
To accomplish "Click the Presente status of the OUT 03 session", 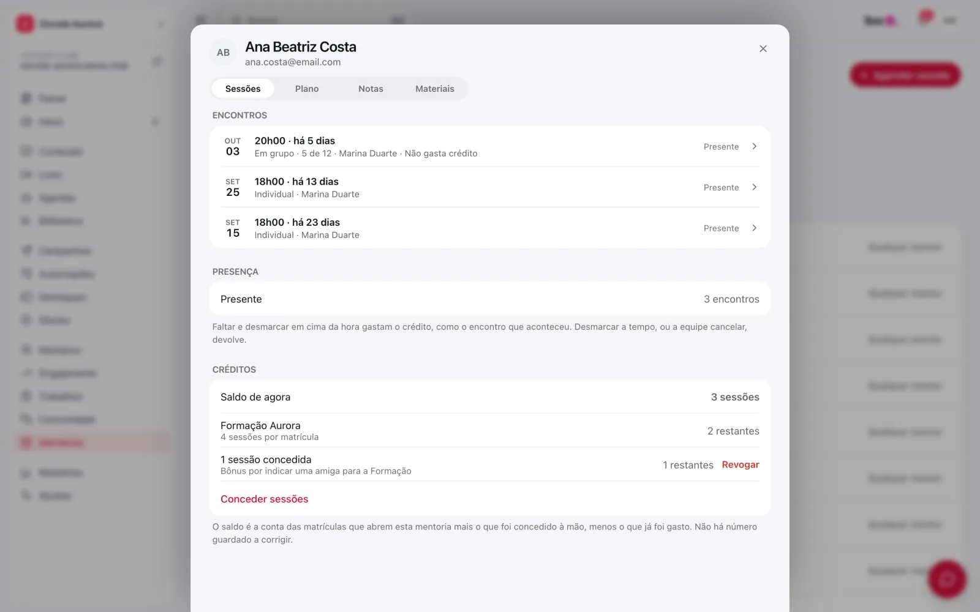I will [x=721, y=147].
